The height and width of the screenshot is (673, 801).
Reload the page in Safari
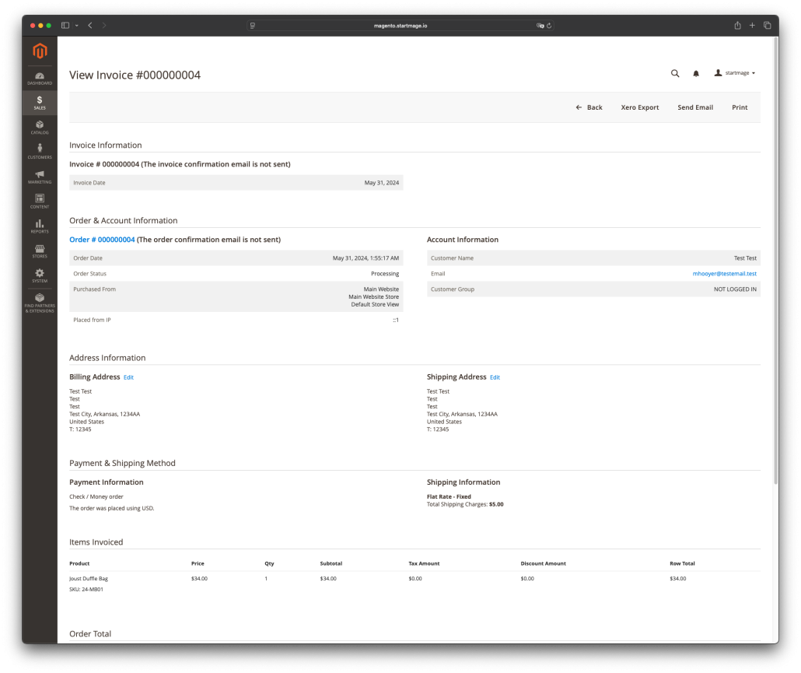pos(549,26)
